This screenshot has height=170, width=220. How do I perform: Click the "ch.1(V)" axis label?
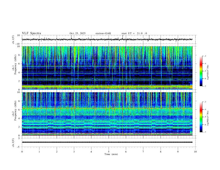click(13, 39)
